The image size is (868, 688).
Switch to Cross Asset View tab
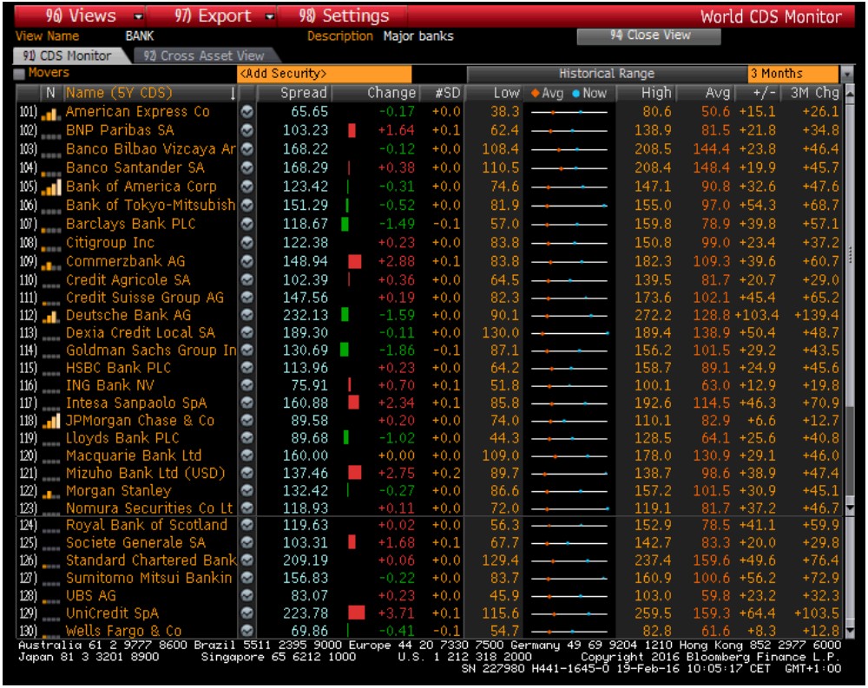coord(204,56)
